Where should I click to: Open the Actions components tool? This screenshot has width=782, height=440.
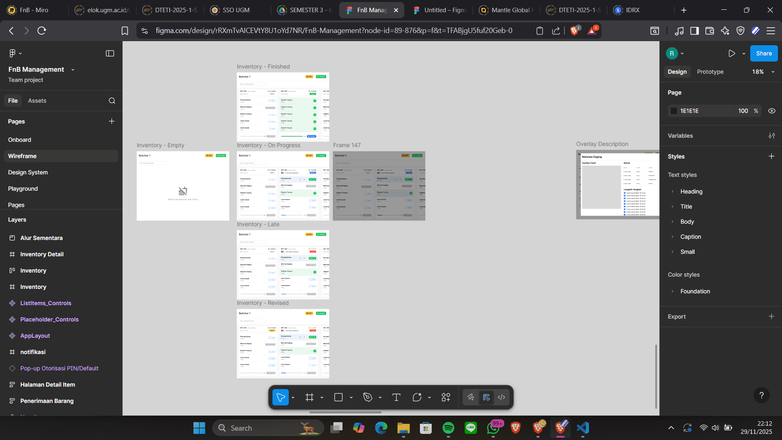click(446, 397)
